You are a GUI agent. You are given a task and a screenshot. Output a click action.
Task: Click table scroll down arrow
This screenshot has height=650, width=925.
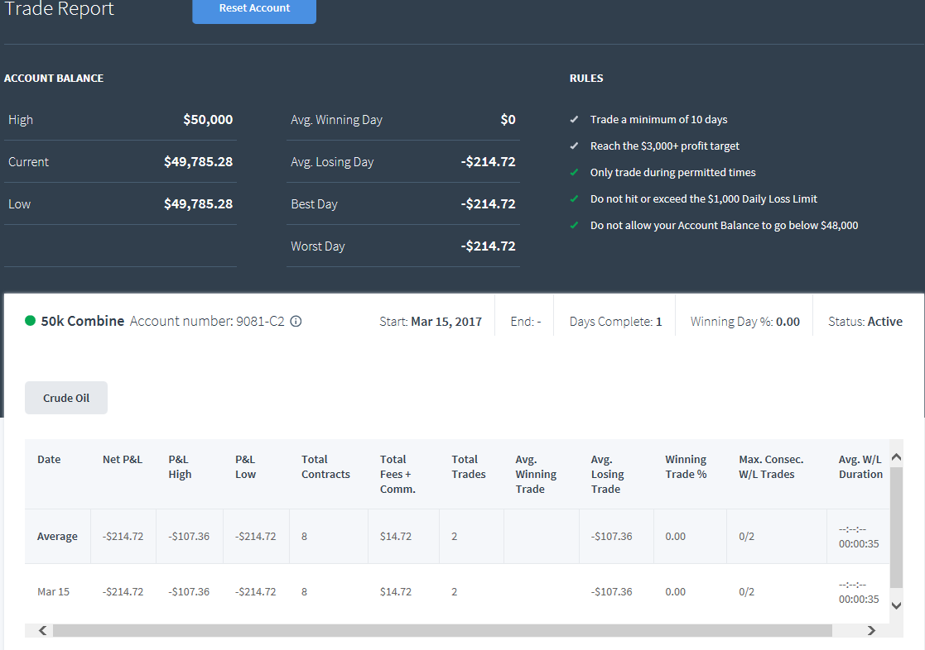896,605
